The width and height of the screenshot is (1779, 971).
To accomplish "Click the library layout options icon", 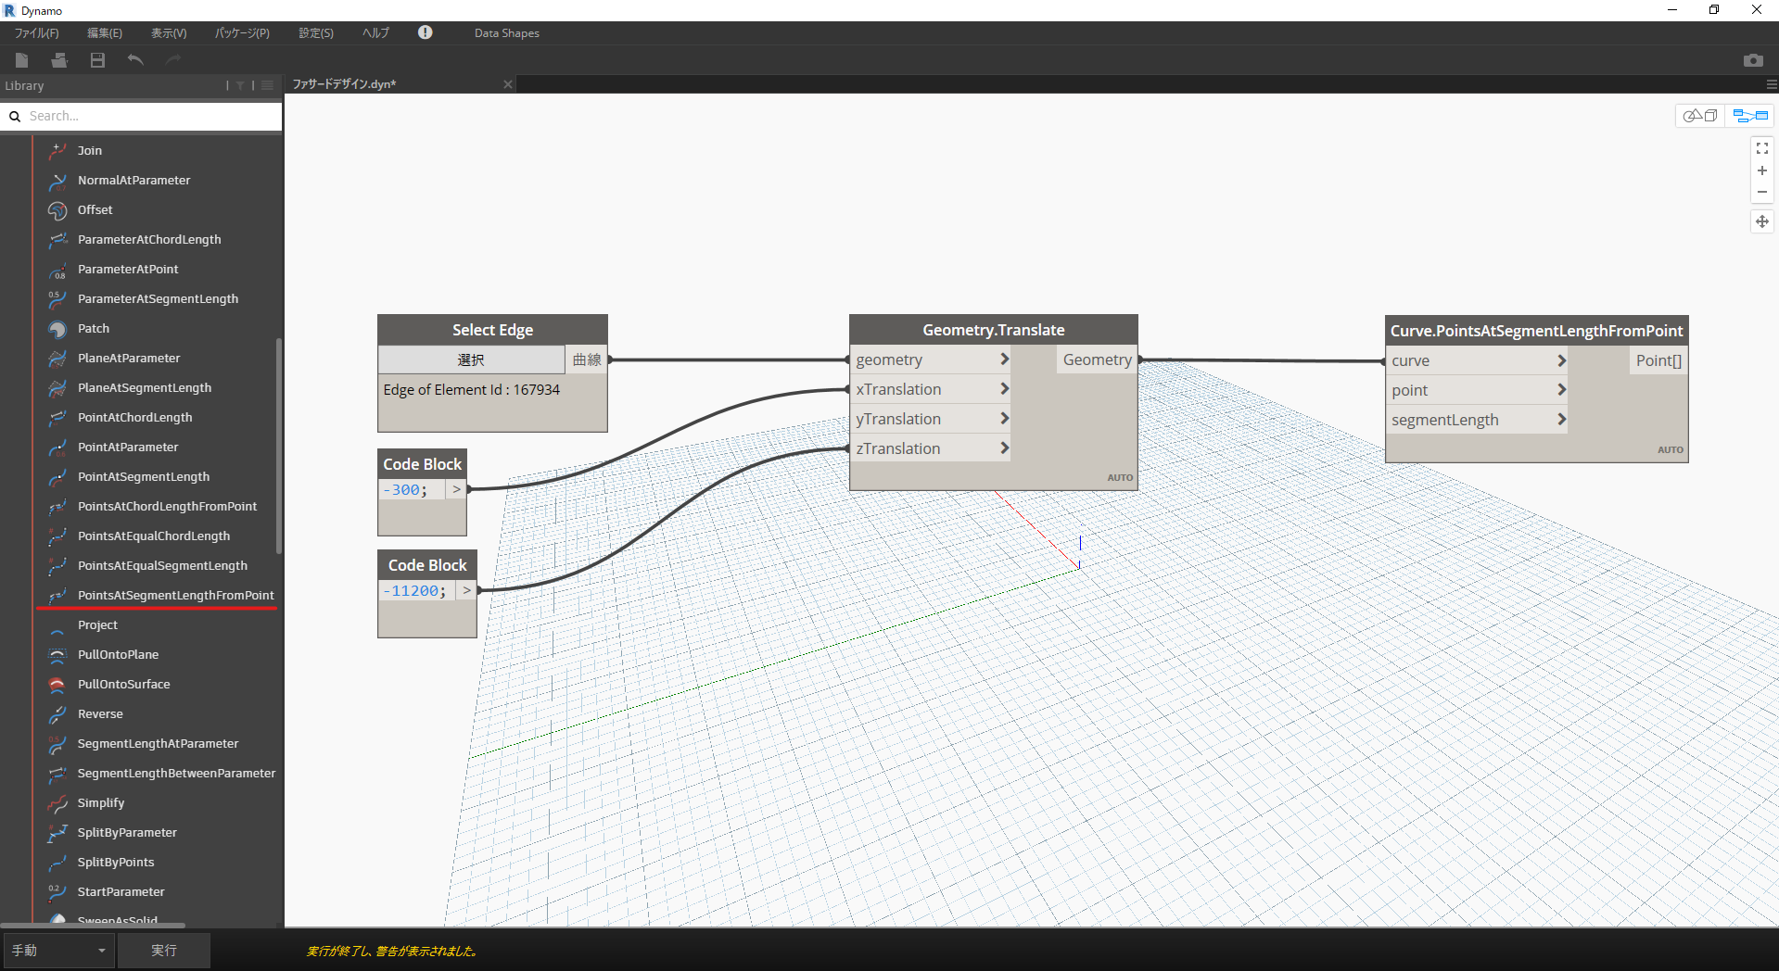I will (268, 85).
